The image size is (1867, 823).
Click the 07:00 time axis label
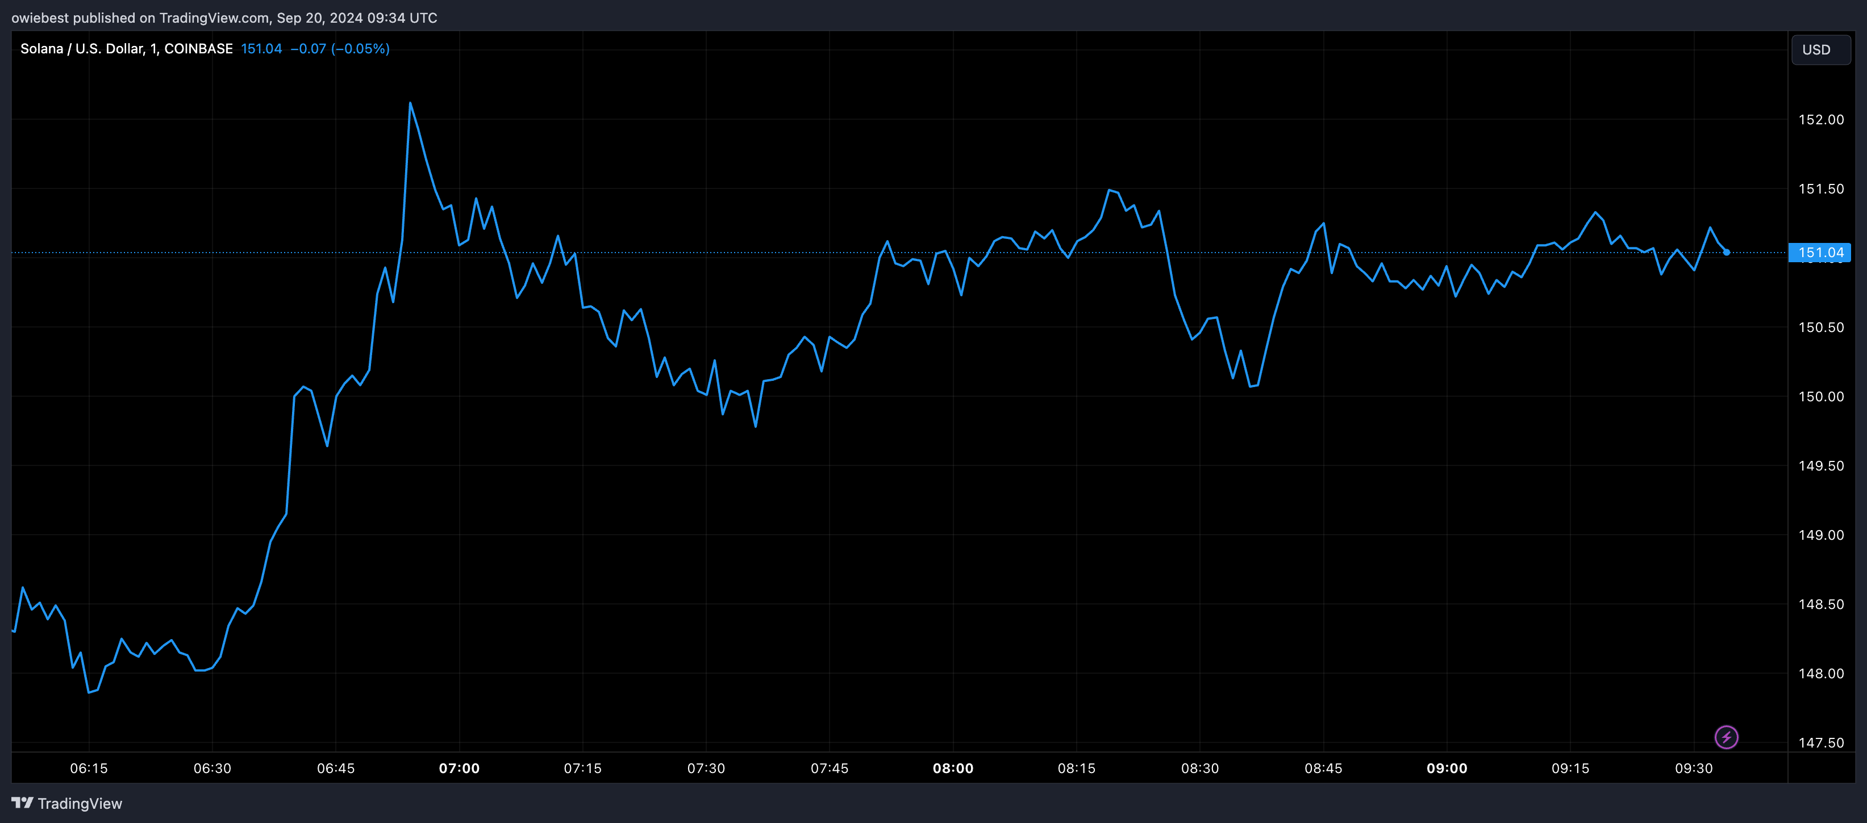(x=460, y=768)
